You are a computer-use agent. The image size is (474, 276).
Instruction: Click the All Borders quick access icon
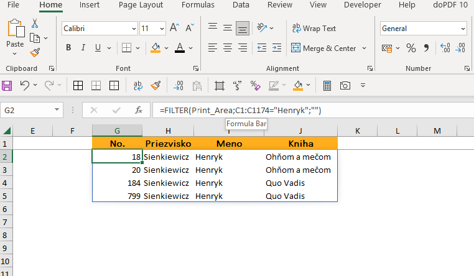(78, 85)
